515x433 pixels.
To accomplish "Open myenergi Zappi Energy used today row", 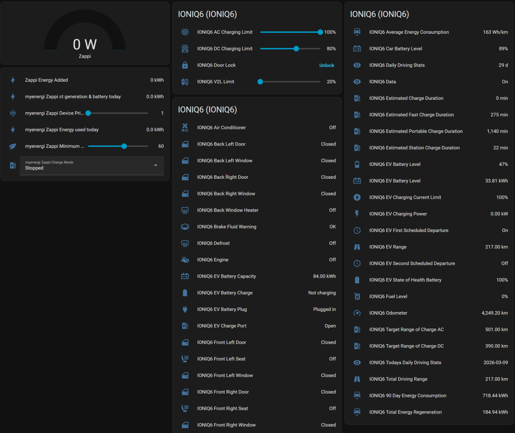I will [86, 129].
